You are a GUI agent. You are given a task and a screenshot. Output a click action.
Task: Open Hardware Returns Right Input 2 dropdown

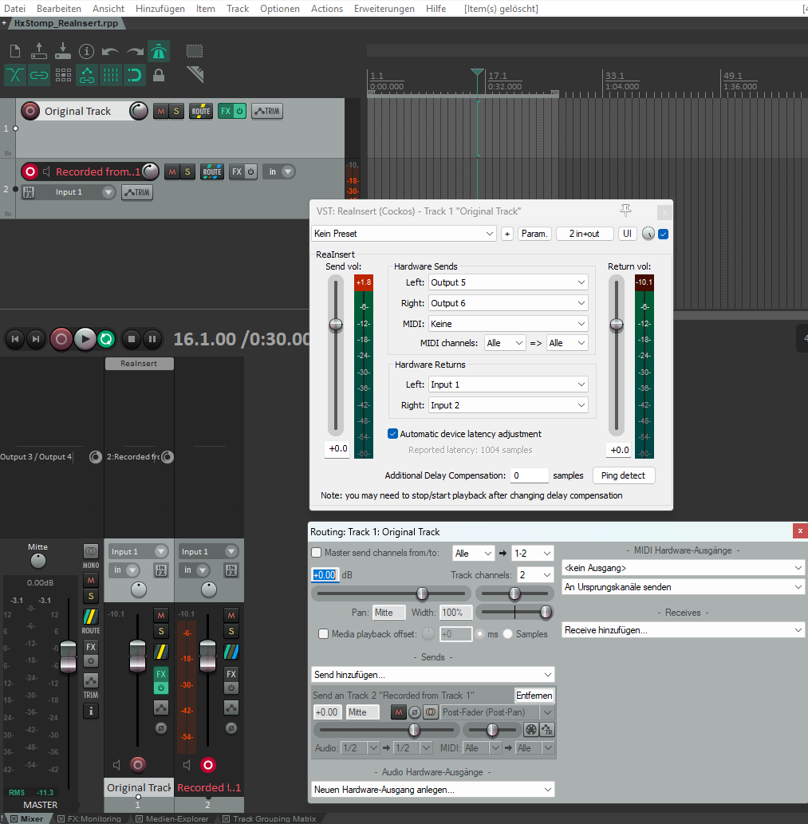click(508, 405)
